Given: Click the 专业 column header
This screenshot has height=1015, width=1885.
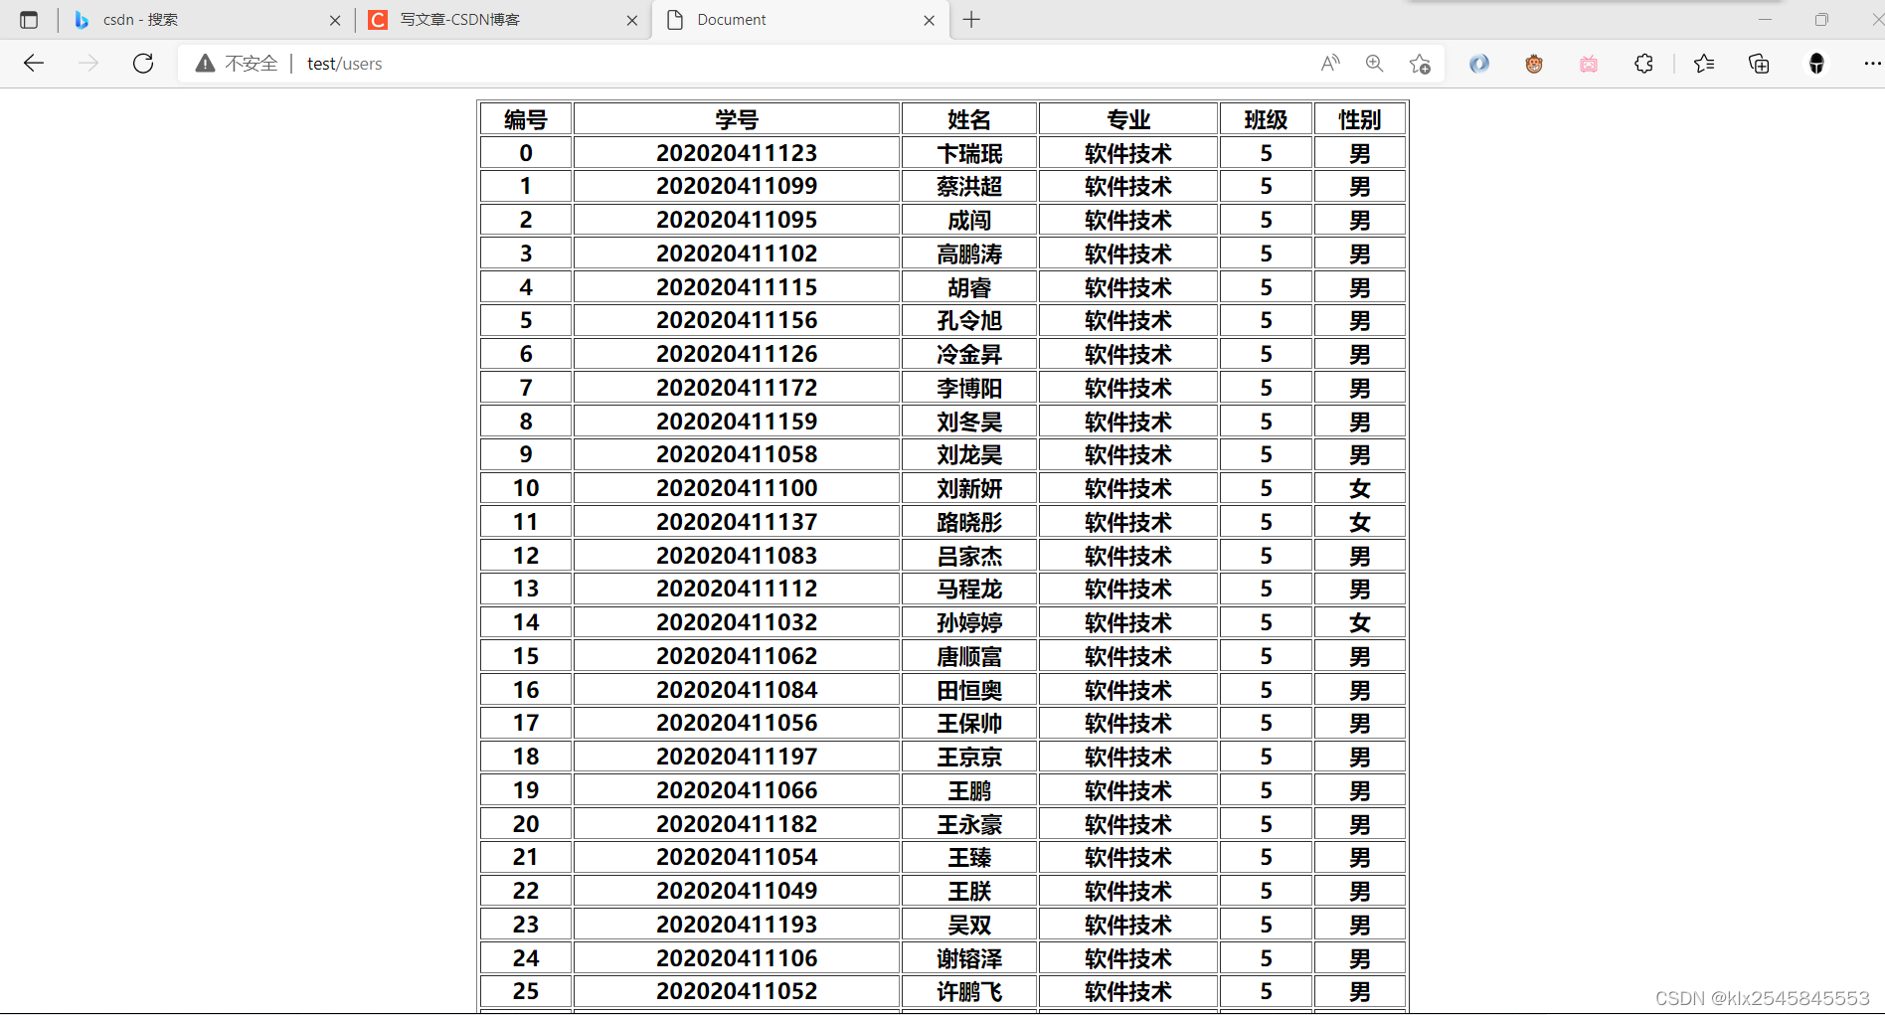Looking at the screenshot, I should pyautogui.click(x=1128, y=119).
